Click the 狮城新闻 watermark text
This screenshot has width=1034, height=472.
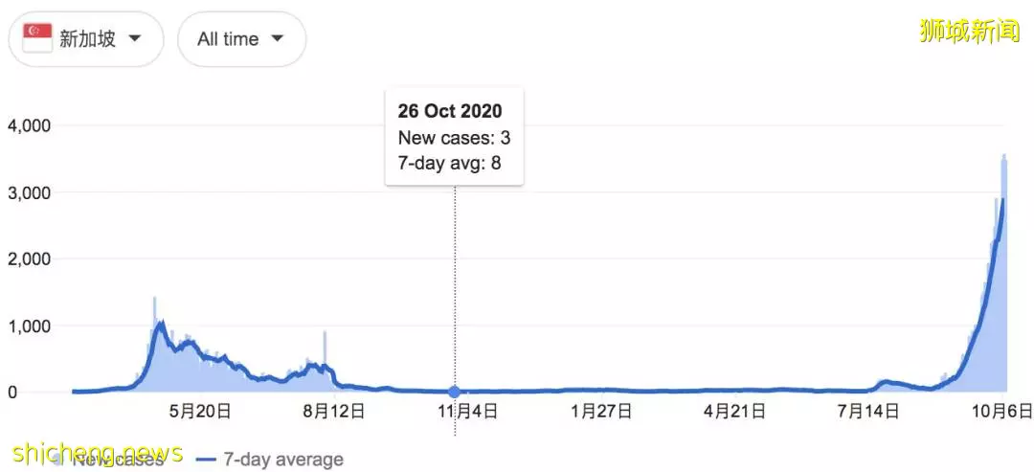click(x=969, y=32)
